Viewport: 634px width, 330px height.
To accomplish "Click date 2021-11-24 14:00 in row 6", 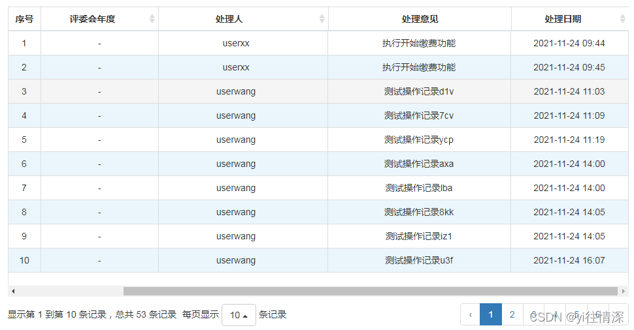I will tap(569, 164).
